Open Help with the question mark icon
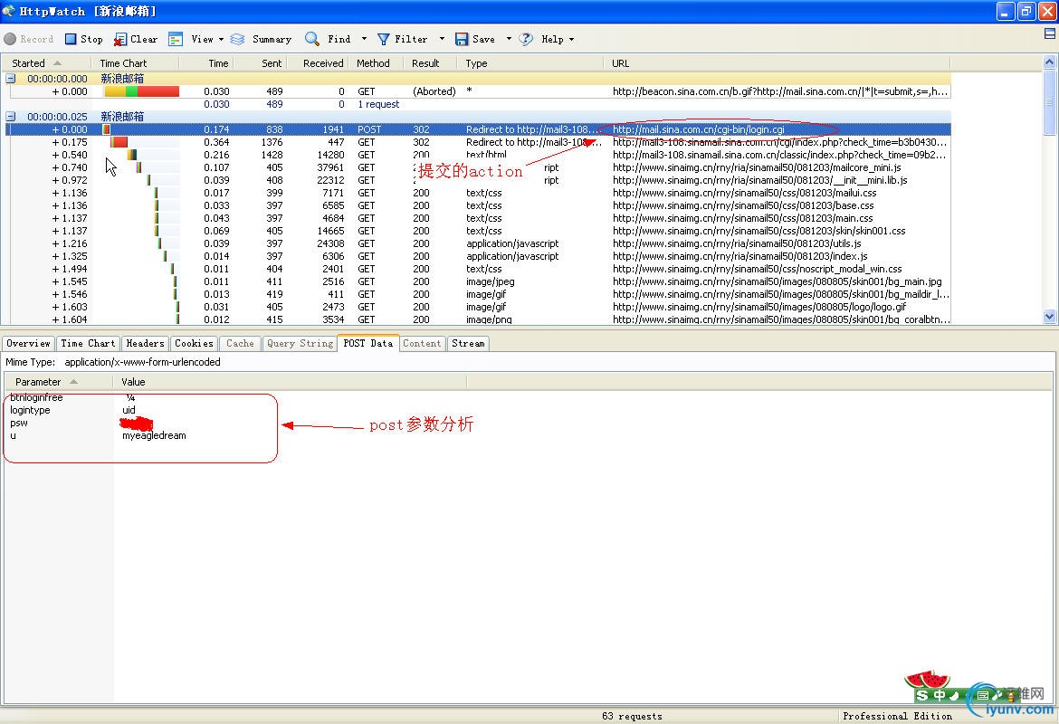 pos(526,39)
